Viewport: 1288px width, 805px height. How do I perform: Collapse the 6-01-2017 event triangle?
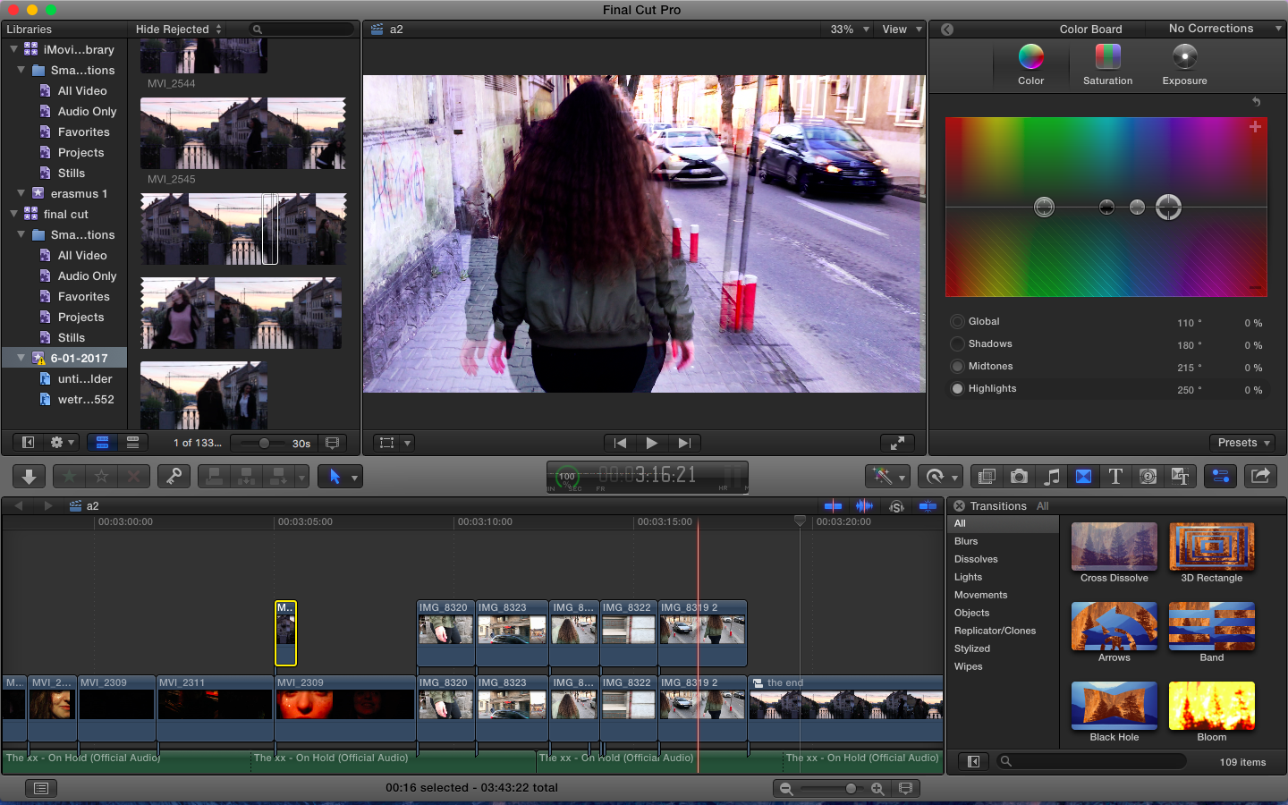[x=21, y=358]
